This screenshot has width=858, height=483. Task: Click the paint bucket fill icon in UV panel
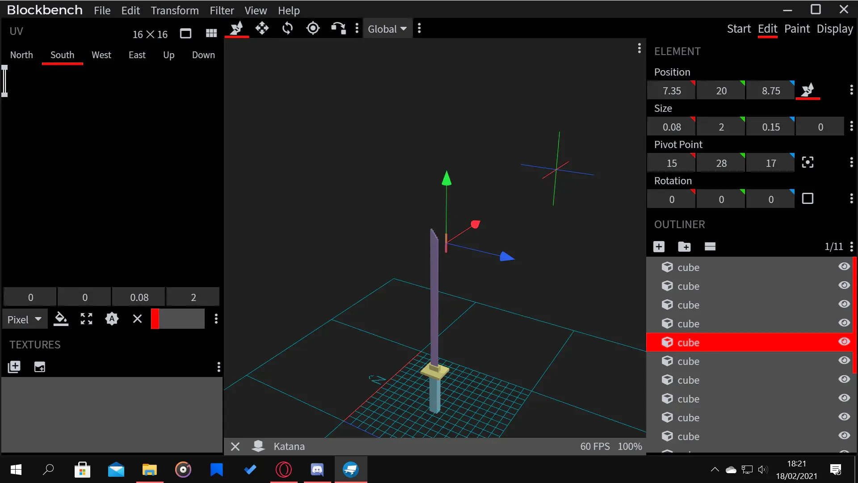61,319
